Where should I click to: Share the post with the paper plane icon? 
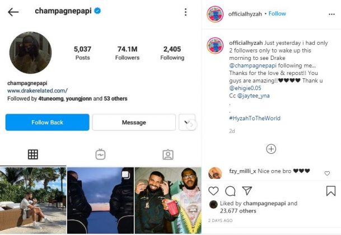click(x=247, y=191)
